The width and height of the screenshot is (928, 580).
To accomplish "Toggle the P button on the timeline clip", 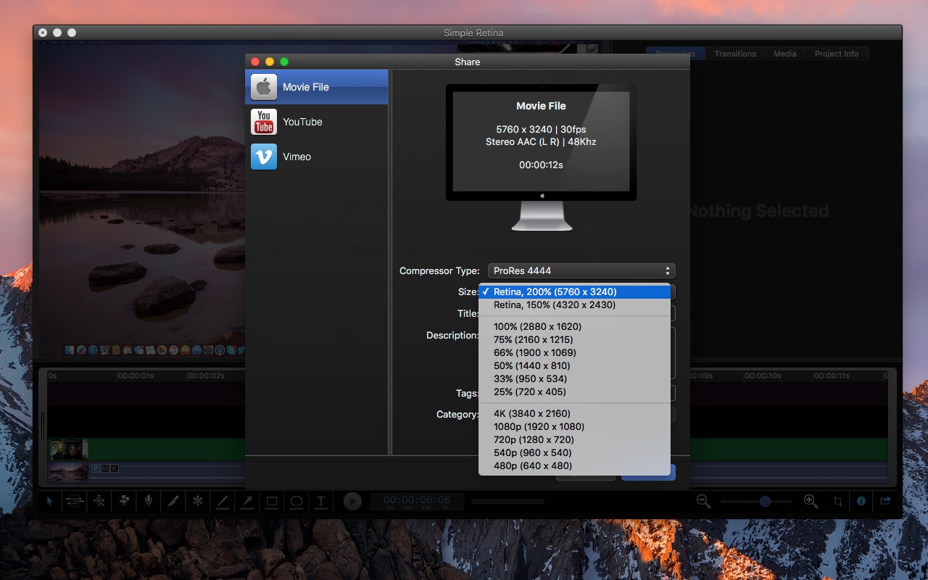I will [95, 469].
